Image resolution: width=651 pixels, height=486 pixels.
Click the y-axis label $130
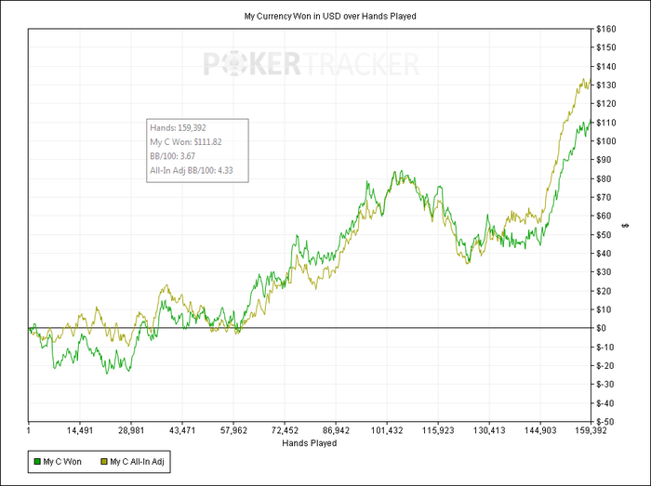(605, 85)
